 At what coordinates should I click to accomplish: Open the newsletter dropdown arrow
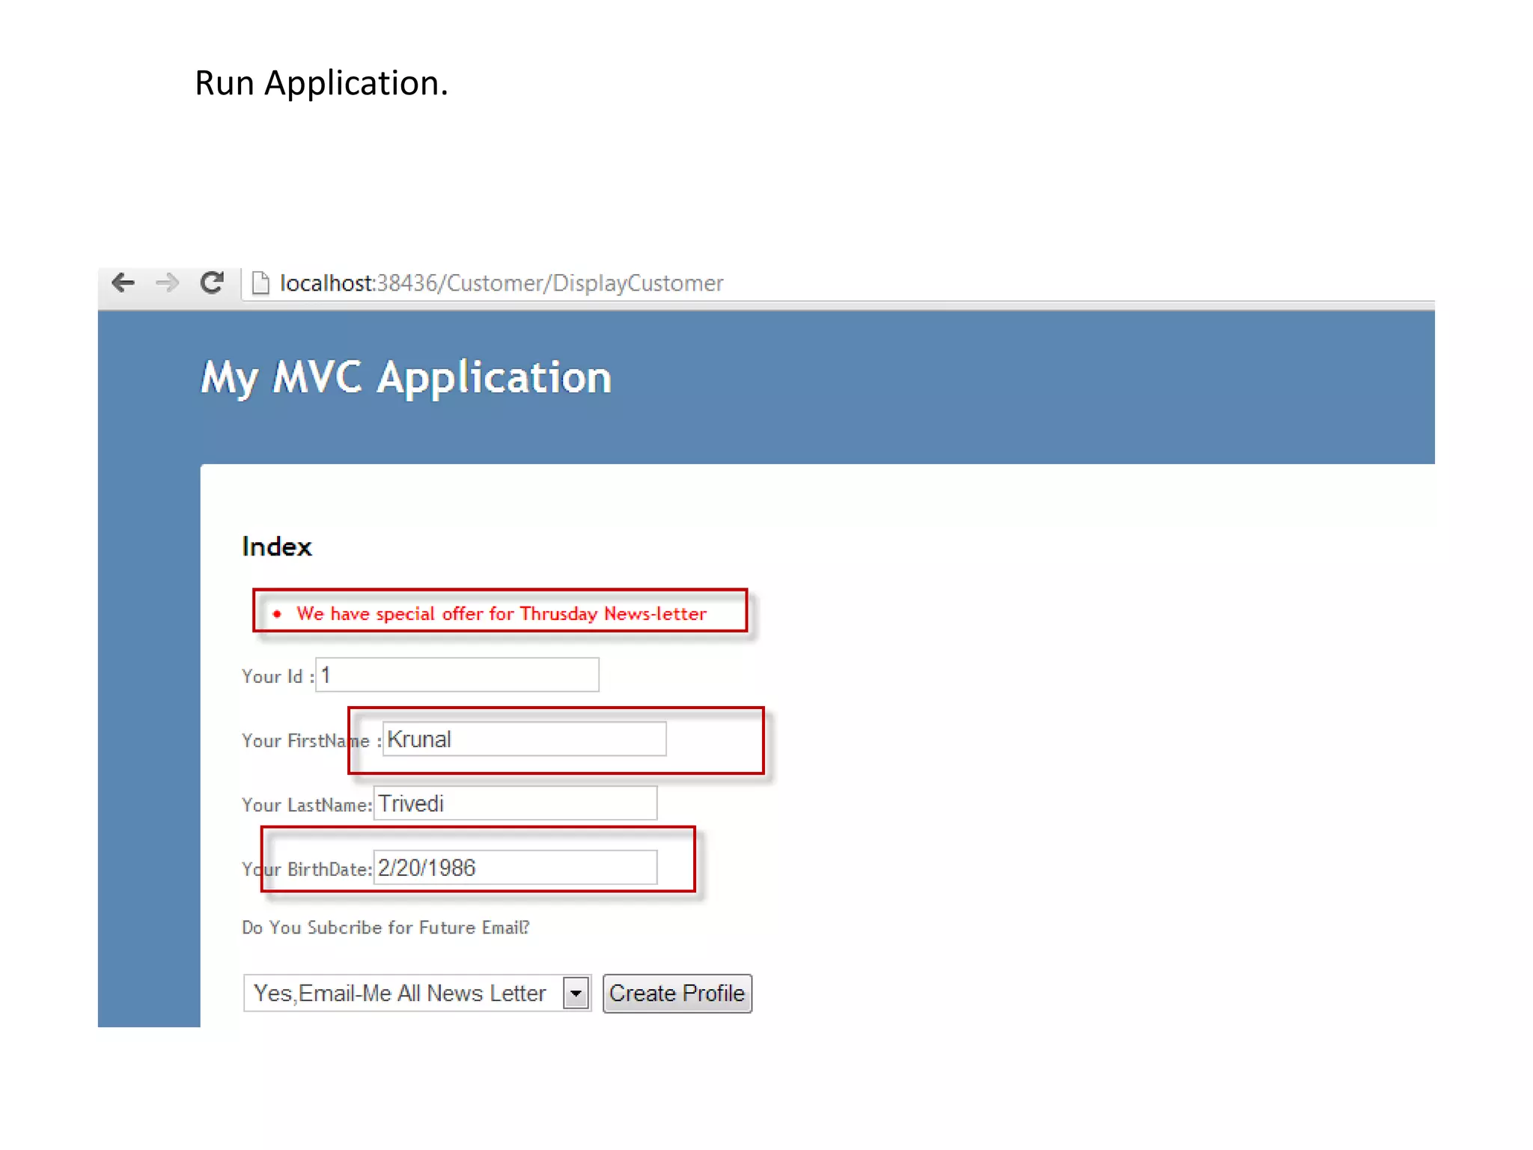pos(576,994)
